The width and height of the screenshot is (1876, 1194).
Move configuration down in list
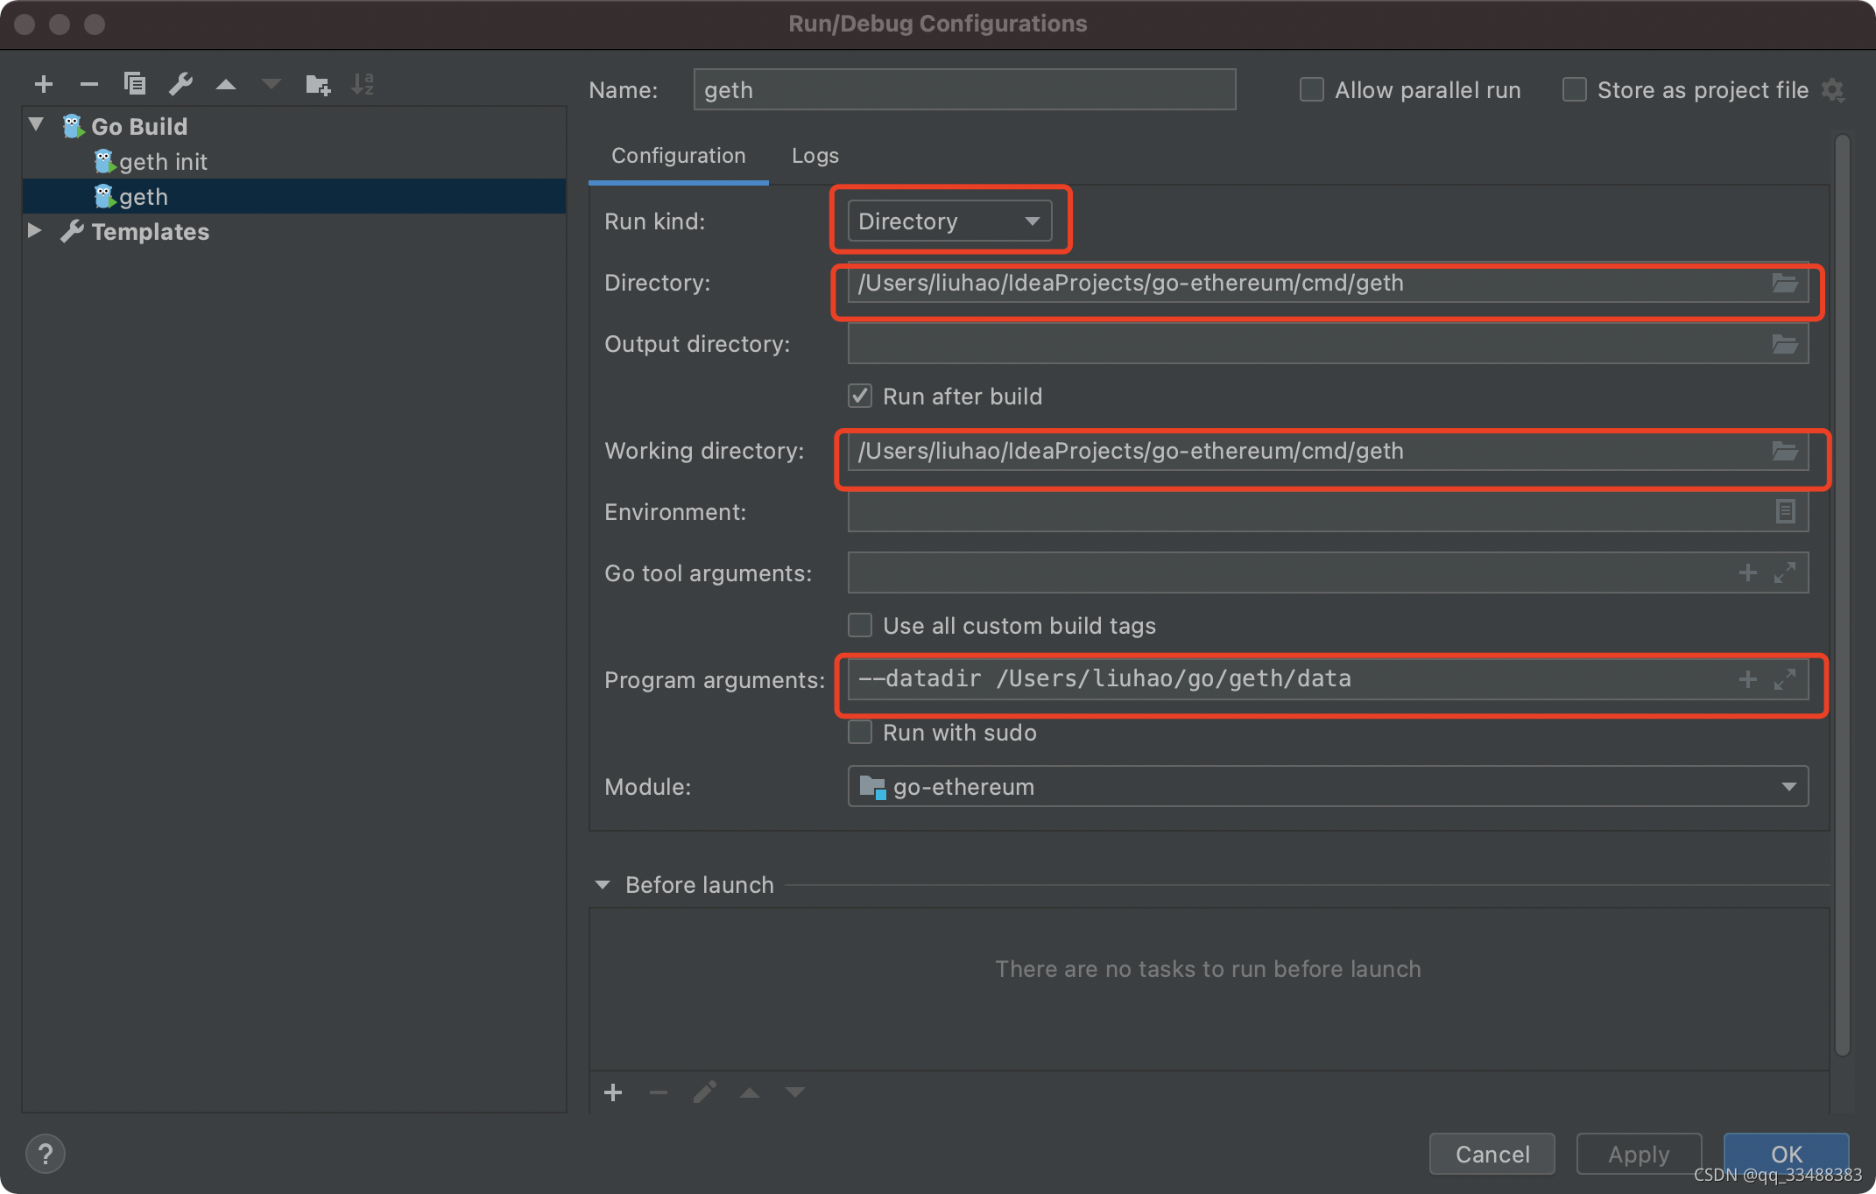click(x=272, y=84)
